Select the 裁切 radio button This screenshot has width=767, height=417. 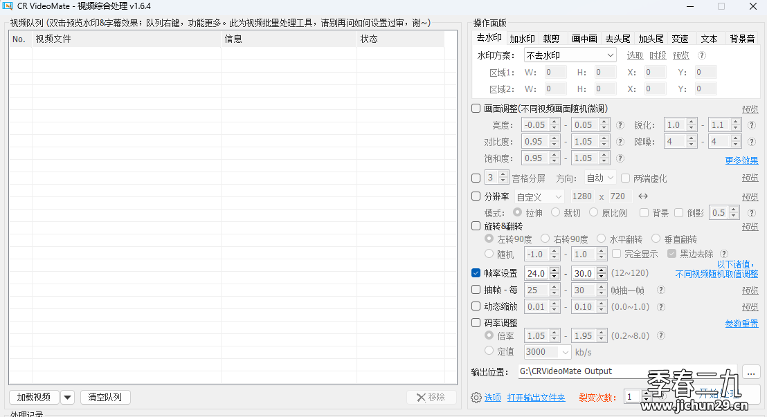(x=555, y=212)
